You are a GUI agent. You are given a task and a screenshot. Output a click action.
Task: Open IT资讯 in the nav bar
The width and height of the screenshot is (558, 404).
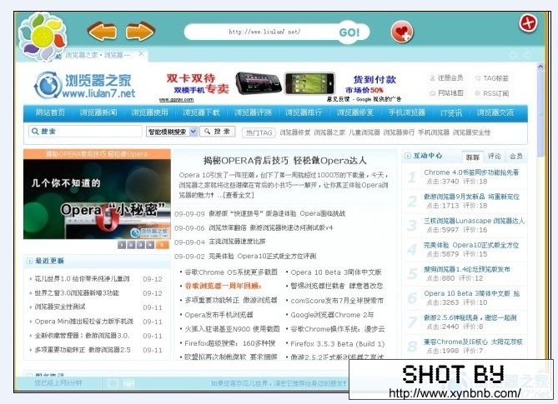coord(451,113)
